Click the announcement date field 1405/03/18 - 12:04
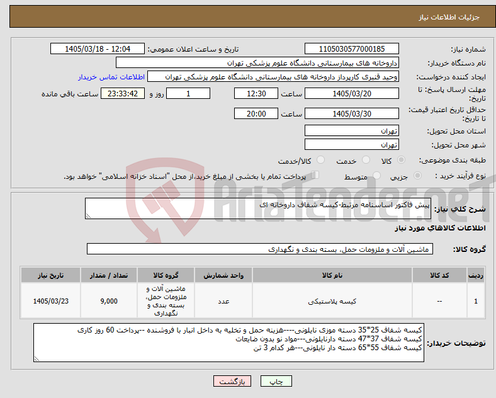Image resolution: width=496 pixels, height=398 pixels. (x=98, y=48)
